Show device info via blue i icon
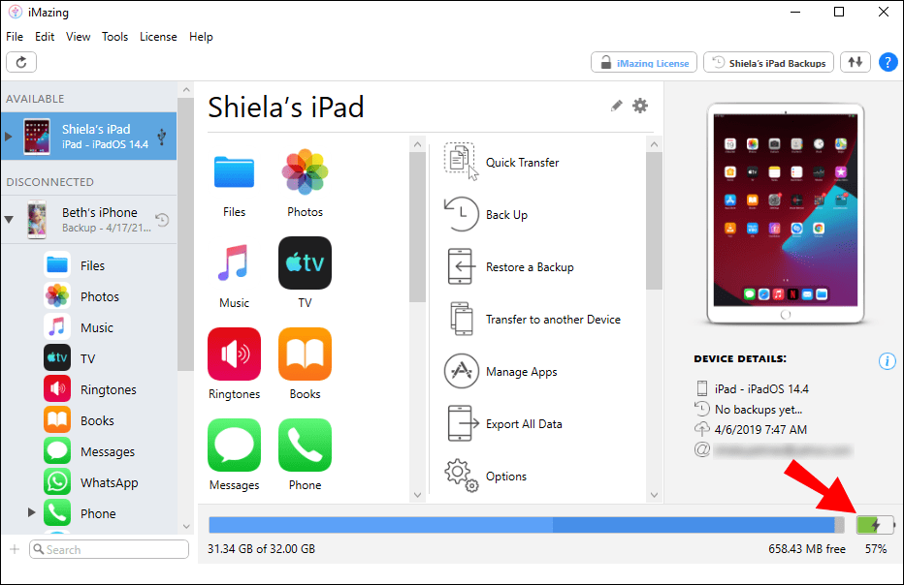Screen dimensions: 904x585 pyautogui.click(x=888, y=361)
